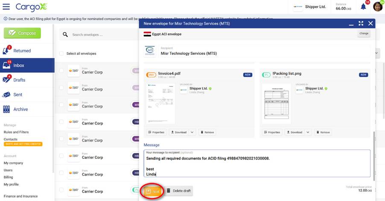Tick sixth Carrier Corp envelope checkbox

pyautogui.click(x=61, y=156)
